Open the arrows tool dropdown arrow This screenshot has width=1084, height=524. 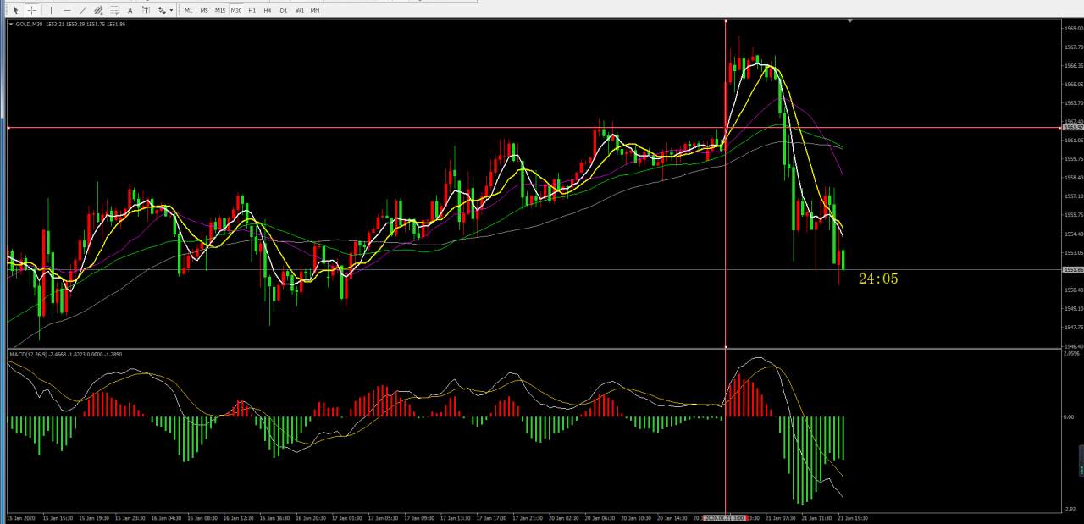[171, 10]
